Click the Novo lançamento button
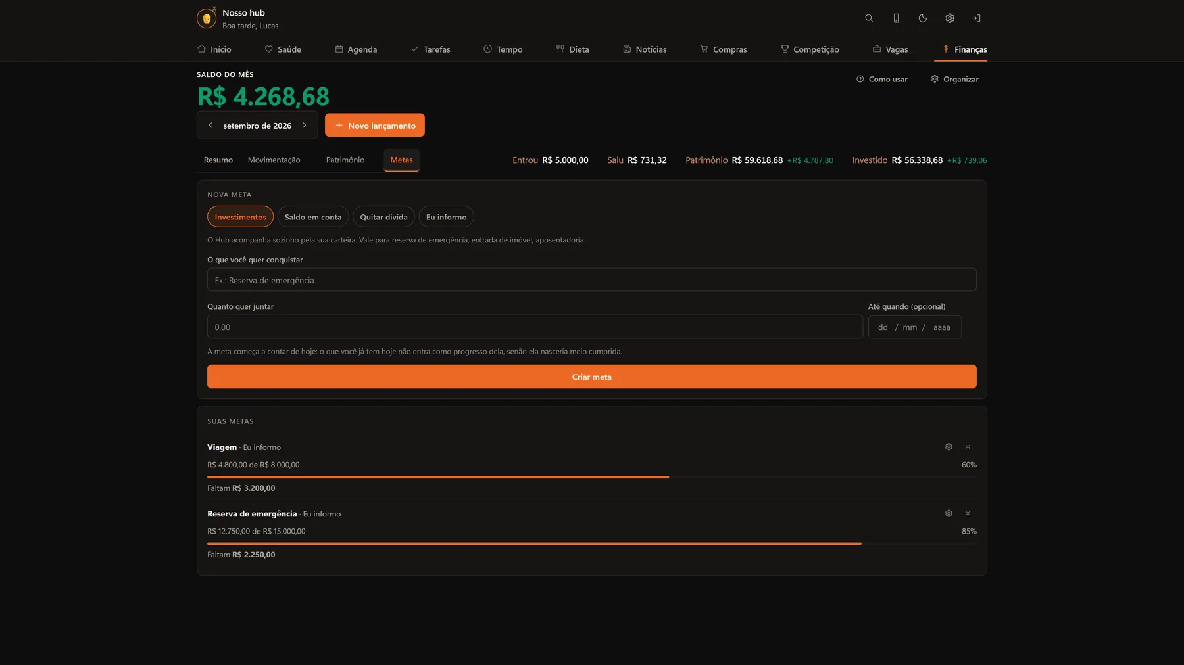 (375, 126)
